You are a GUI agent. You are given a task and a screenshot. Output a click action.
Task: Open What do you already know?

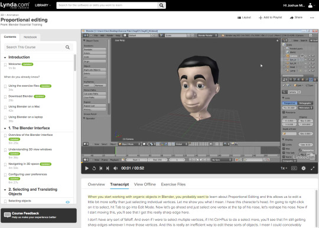click(x=22, y=77)
